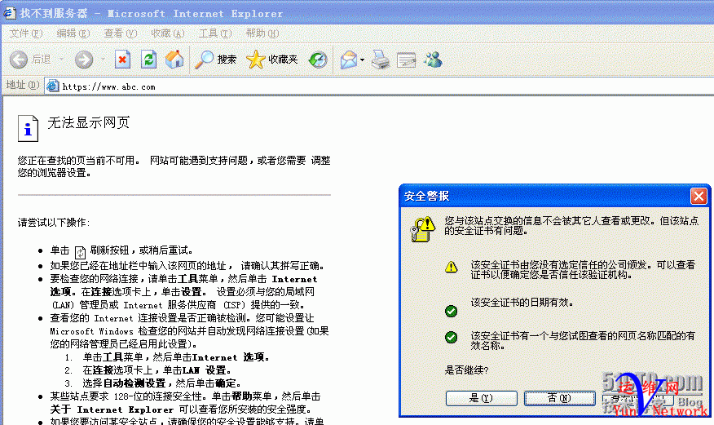Go to the Home page icon
The image size is (714, 425).
174,60
